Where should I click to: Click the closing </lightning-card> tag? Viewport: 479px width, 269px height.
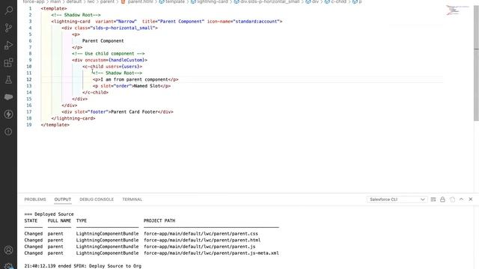click(73, 118)
